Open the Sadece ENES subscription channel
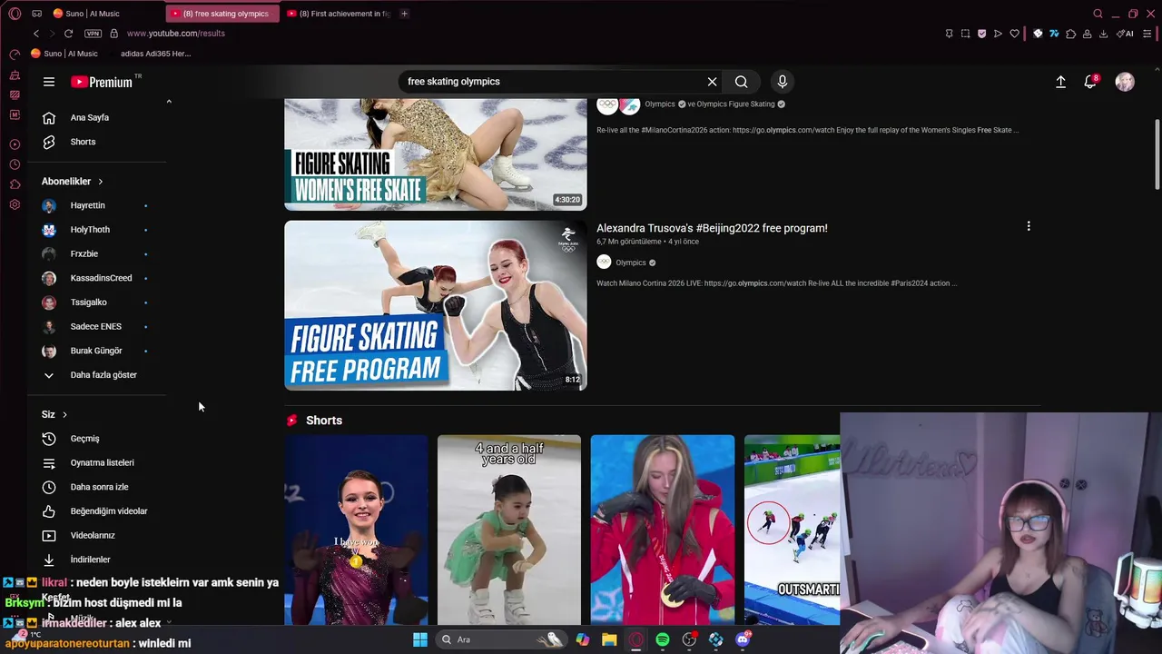Viewport: 1162px width, 654px height. pos(97,326)
